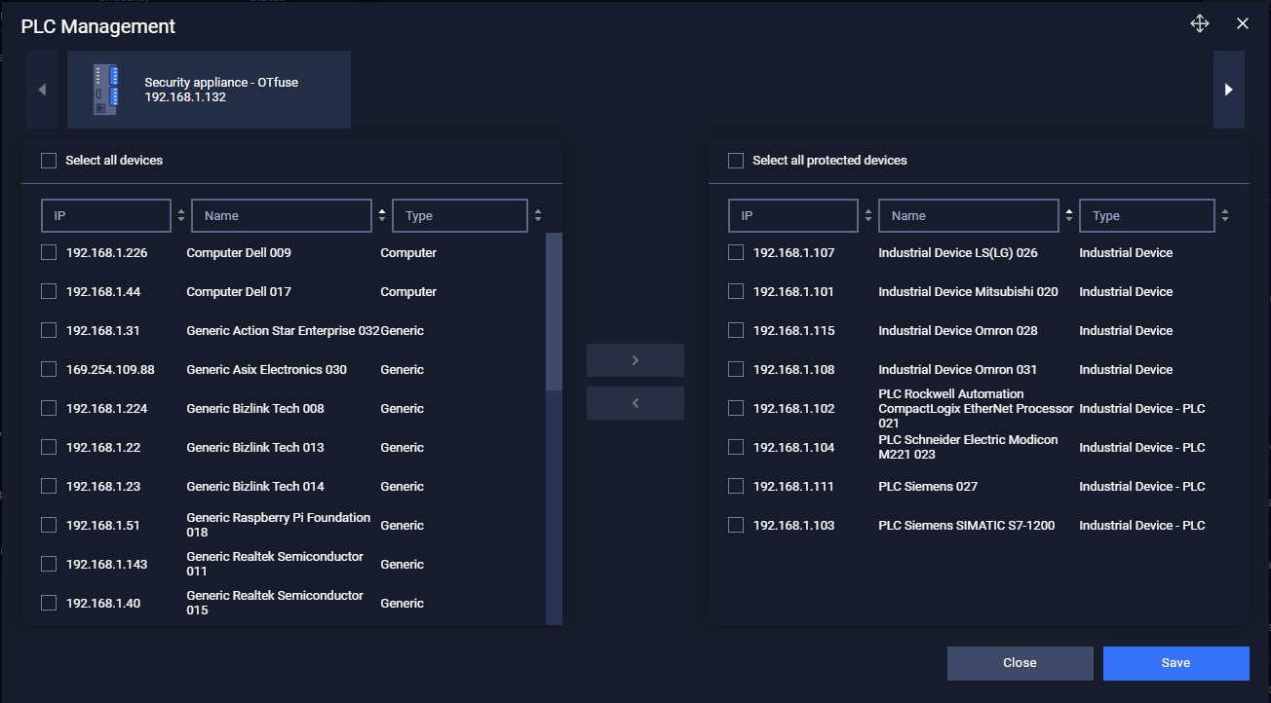Check the box for protected 192.168.1.115
The height and width of the screenshot is (703, 1271).
coord(736,330)
